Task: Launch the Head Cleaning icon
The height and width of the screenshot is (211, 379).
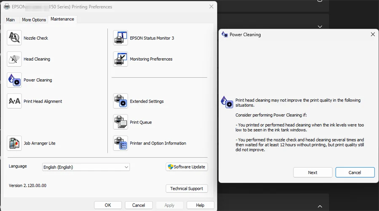Action: point(14,59)
